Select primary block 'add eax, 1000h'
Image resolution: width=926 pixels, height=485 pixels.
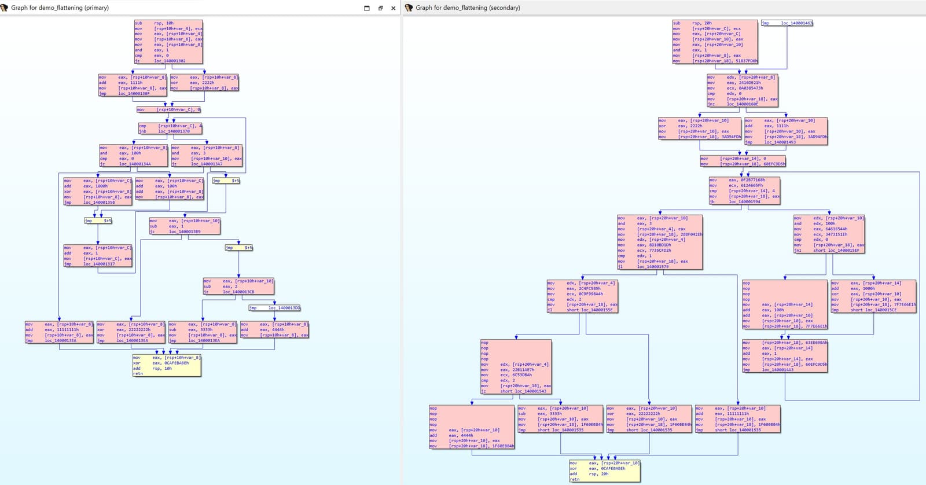tap(97, 192)
